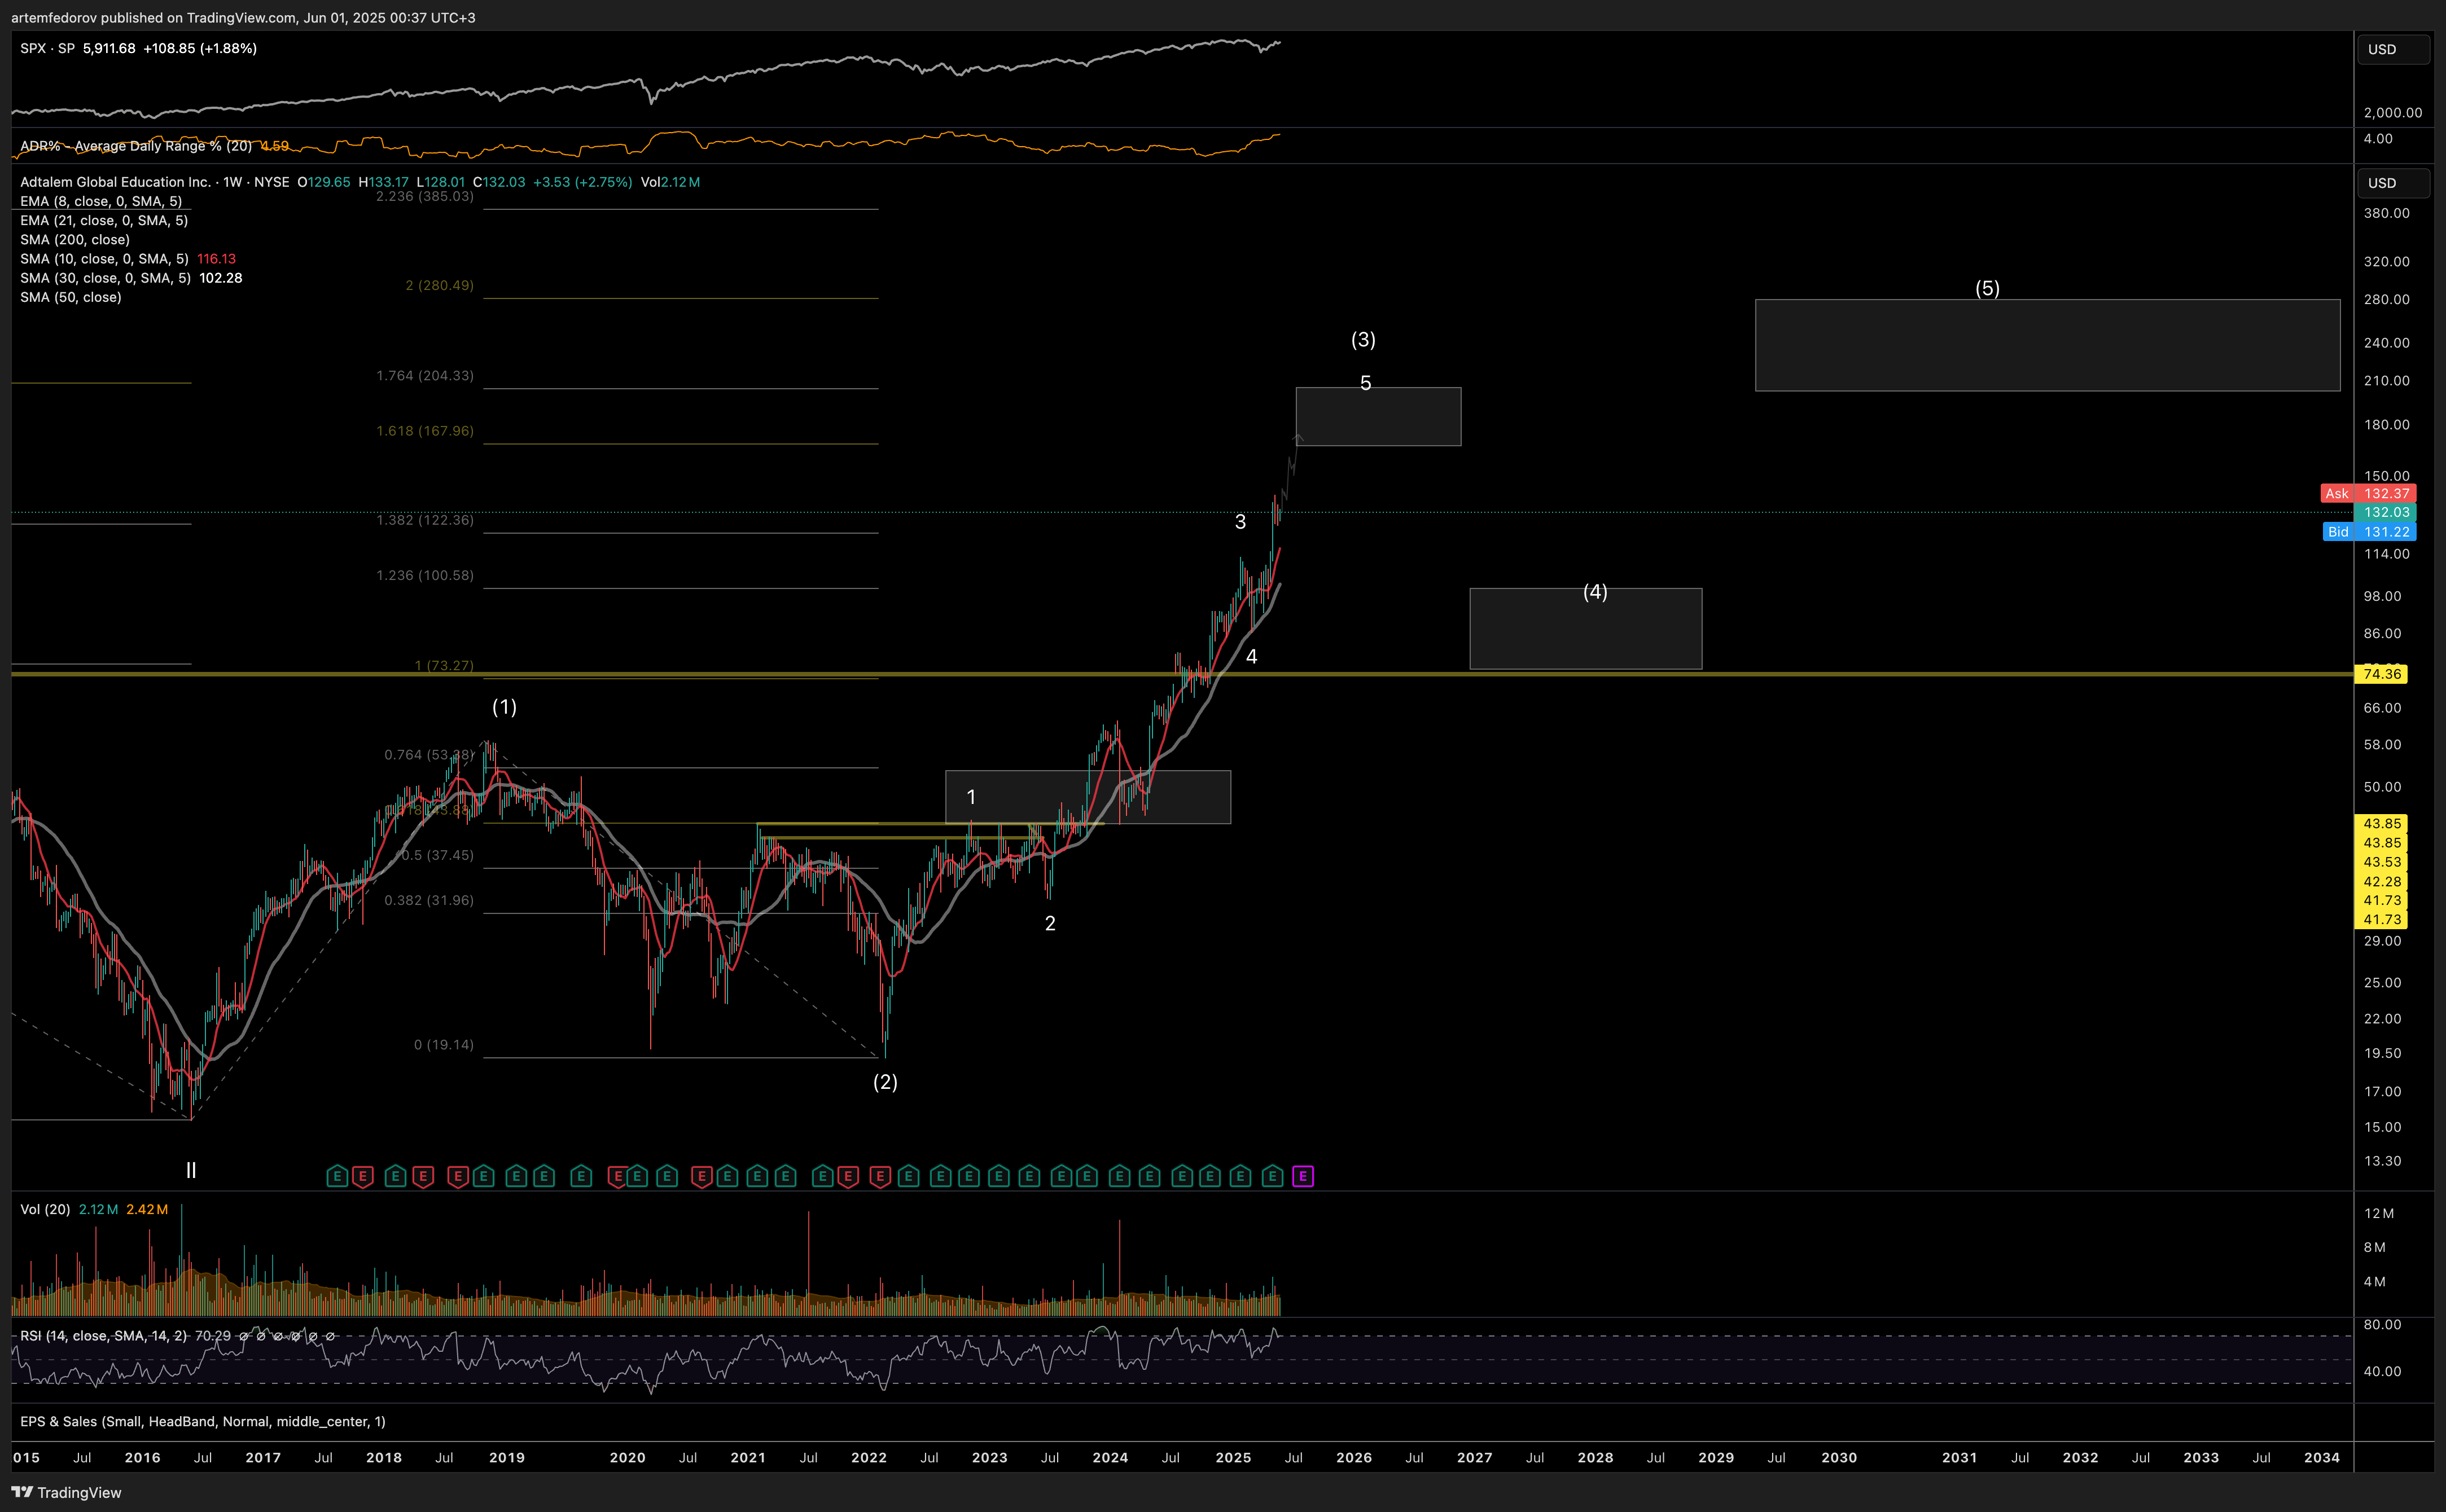Click the 2.236 (385.03) Fibonacci level label
Image resolution: width=2446 pixels, height=1512 pixels.
click(425, 196)
